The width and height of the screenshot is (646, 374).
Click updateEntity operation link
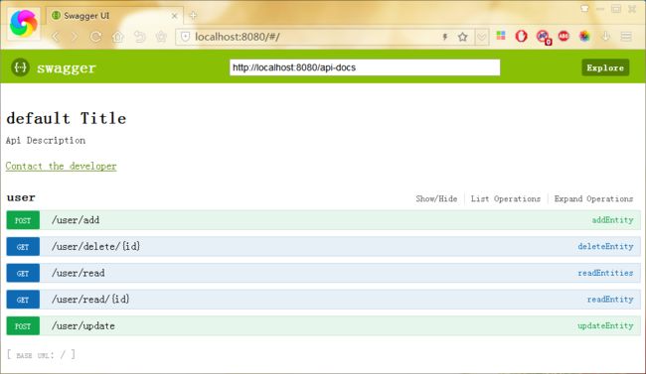[605, 325]
